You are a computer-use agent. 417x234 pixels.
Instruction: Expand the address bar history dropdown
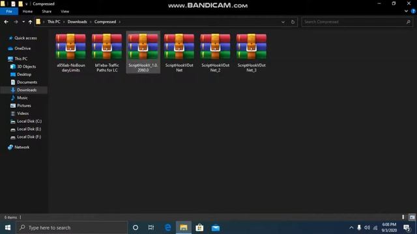coord(283,21)
